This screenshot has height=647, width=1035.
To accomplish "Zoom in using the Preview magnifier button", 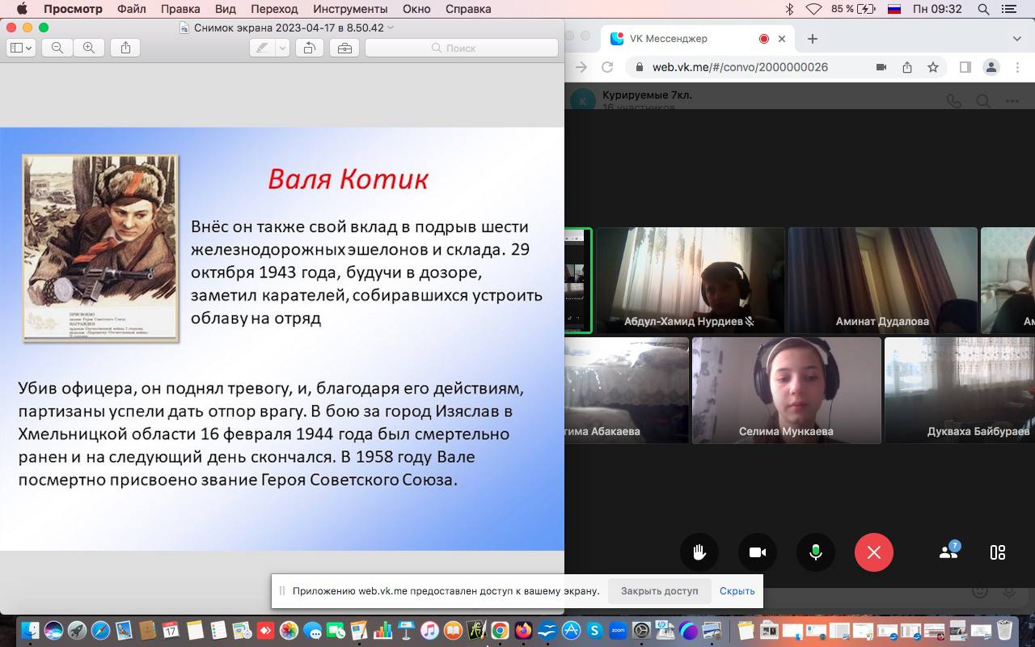I will tap(89, 48).
